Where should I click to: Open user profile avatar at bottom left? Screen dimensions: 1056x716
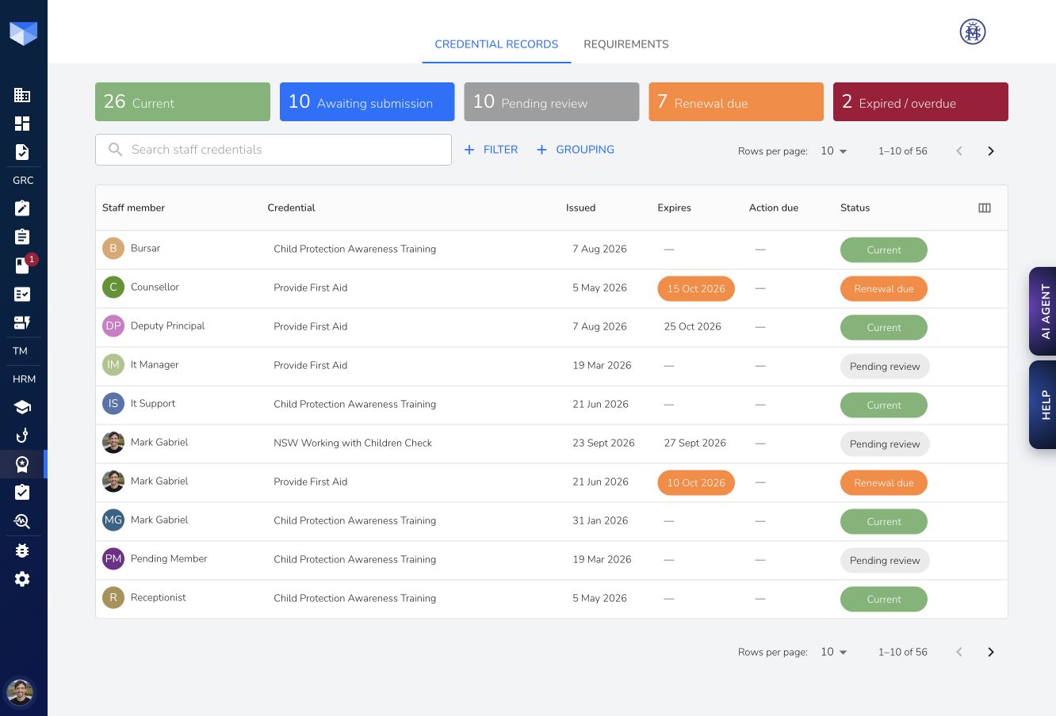pyautogui.click(x=20, y=692)
